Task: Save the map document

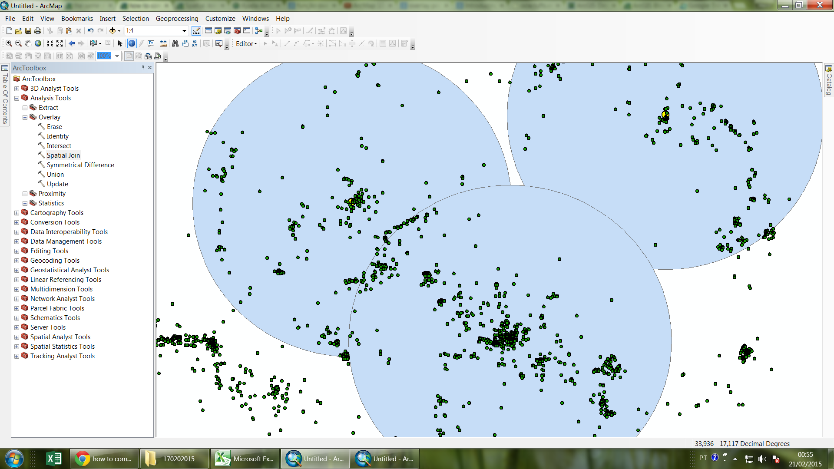Action: (28, 31)
